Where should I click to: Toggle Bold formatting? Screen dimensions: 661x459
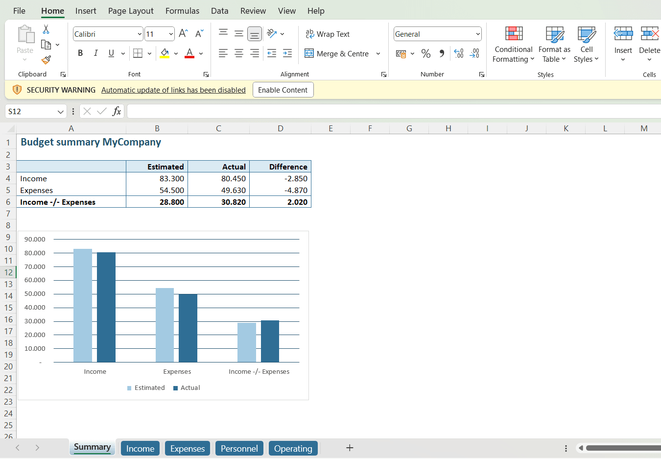(80, 53)
